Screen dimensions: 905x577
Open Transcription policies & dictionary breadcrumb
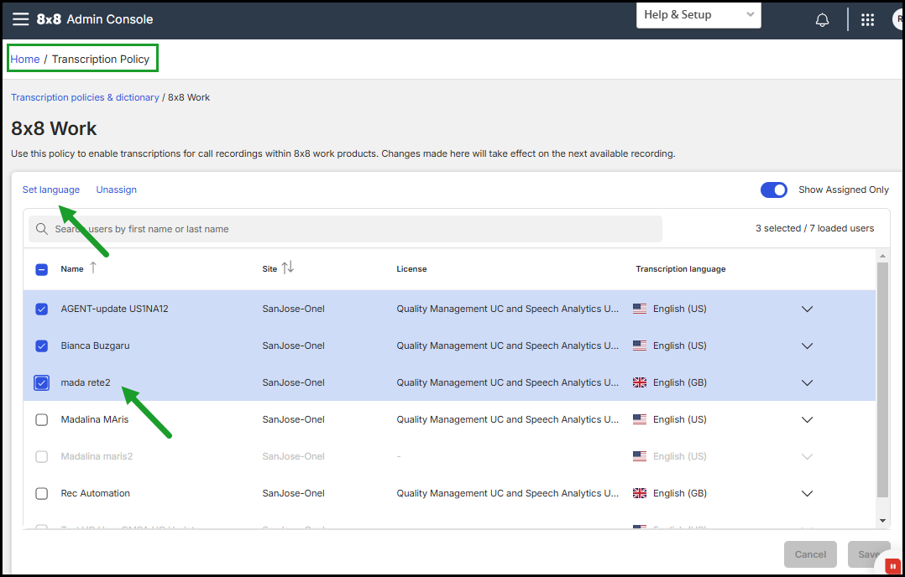tap(85, 97)
